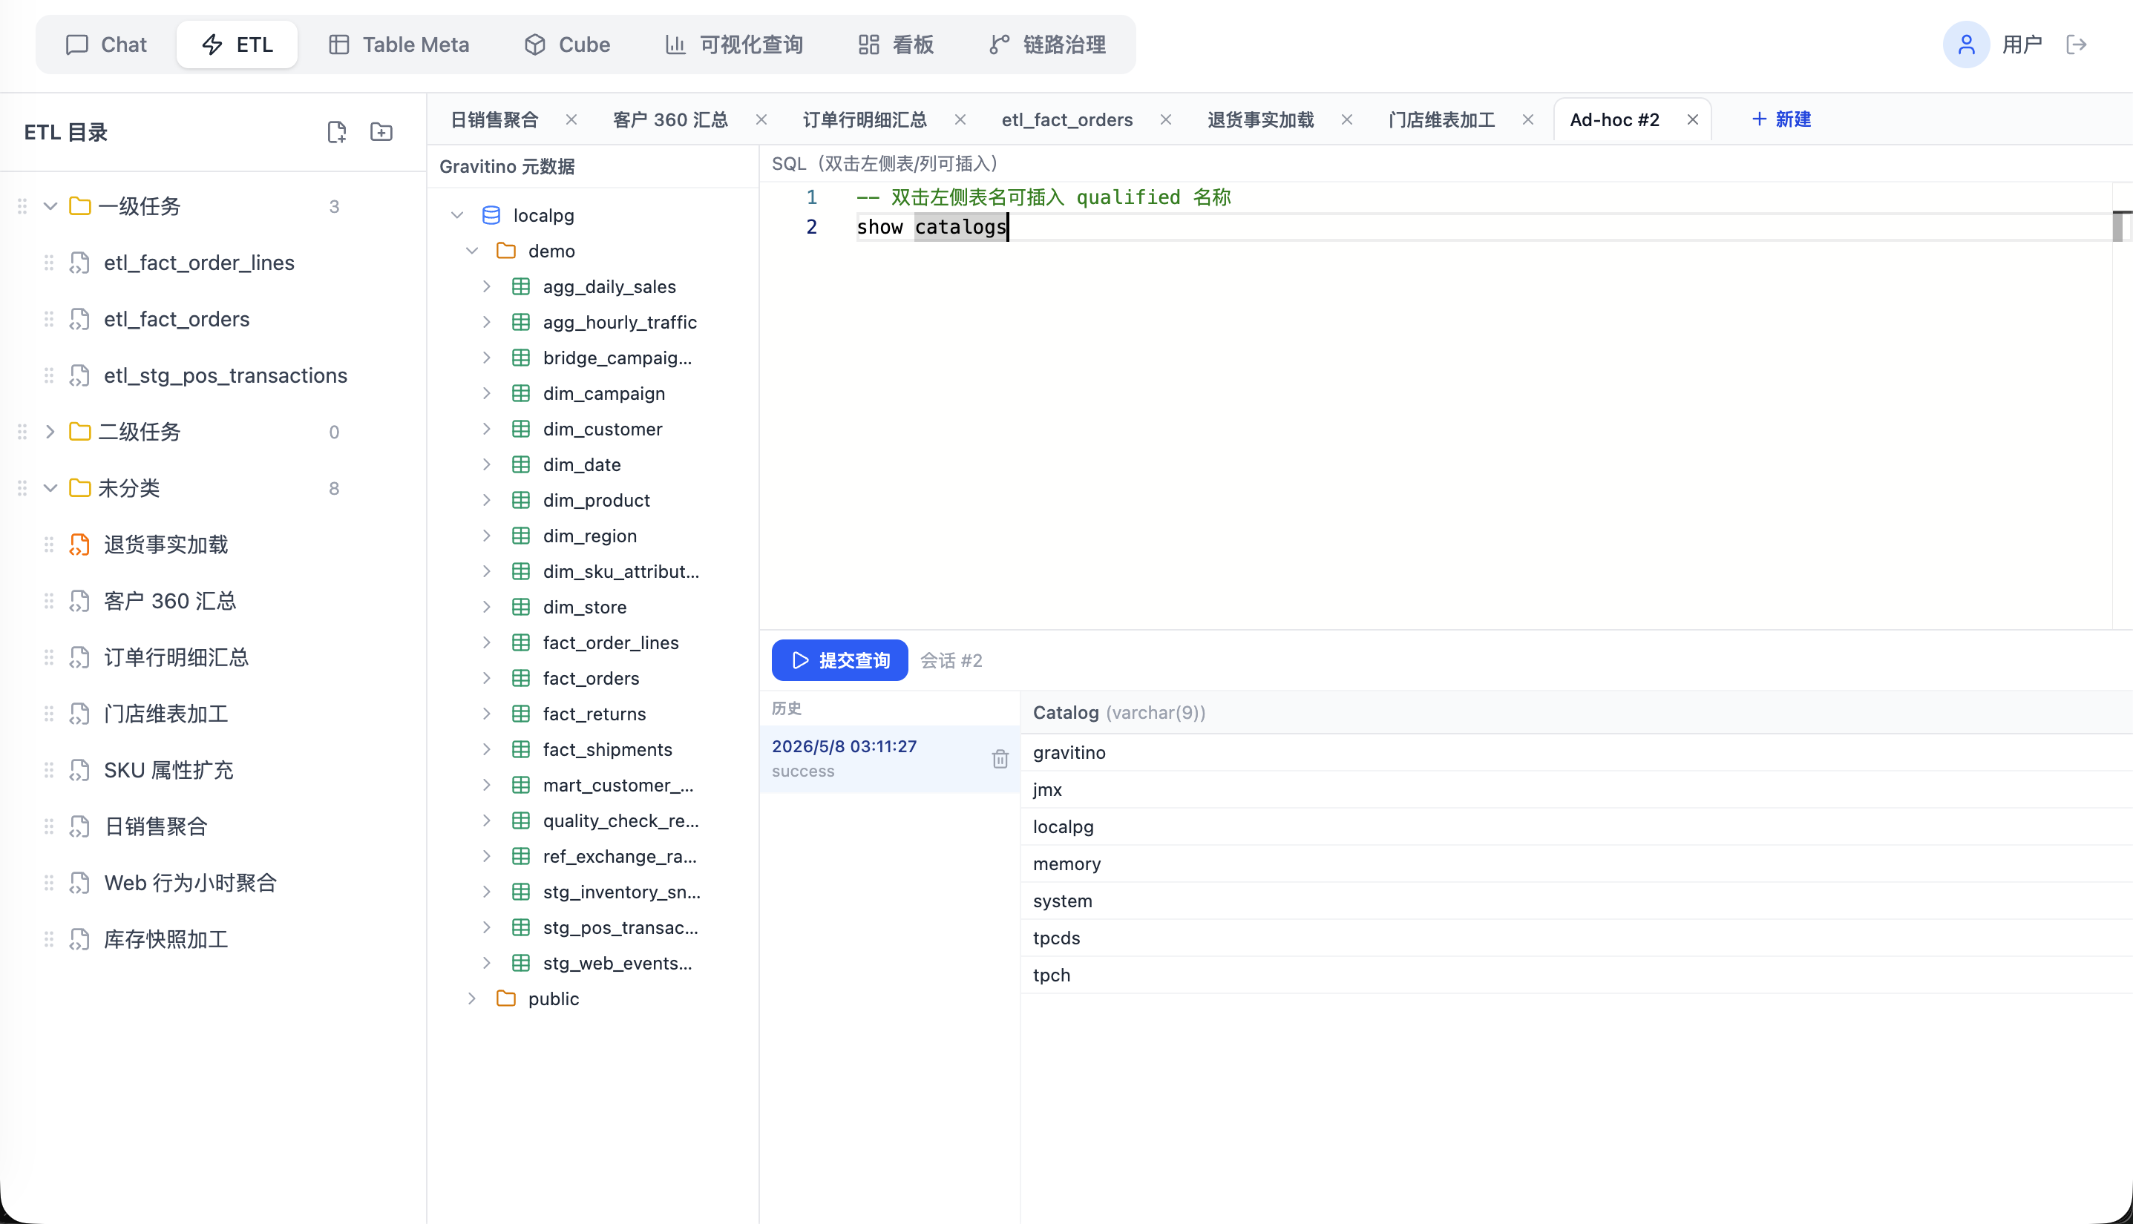Click the logout icon next to 用户

(2077, 45)
